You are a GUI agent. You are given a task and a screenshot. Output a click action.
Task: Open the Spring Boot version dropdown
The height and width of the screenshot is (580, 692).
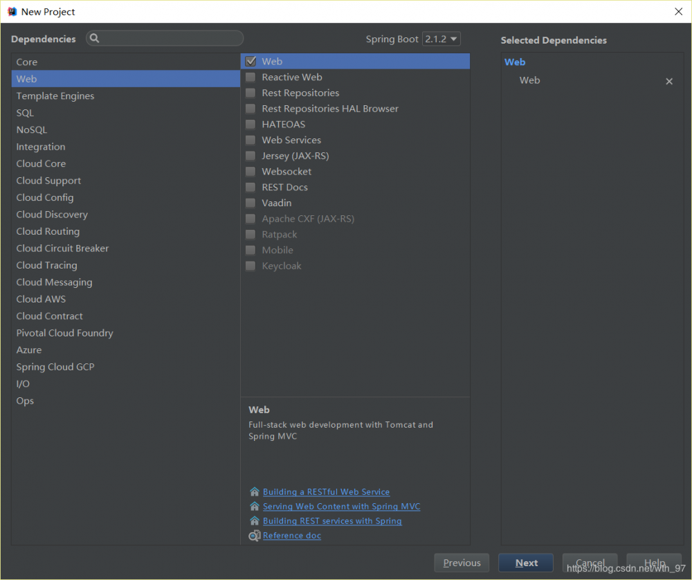(x=441, y=39)
